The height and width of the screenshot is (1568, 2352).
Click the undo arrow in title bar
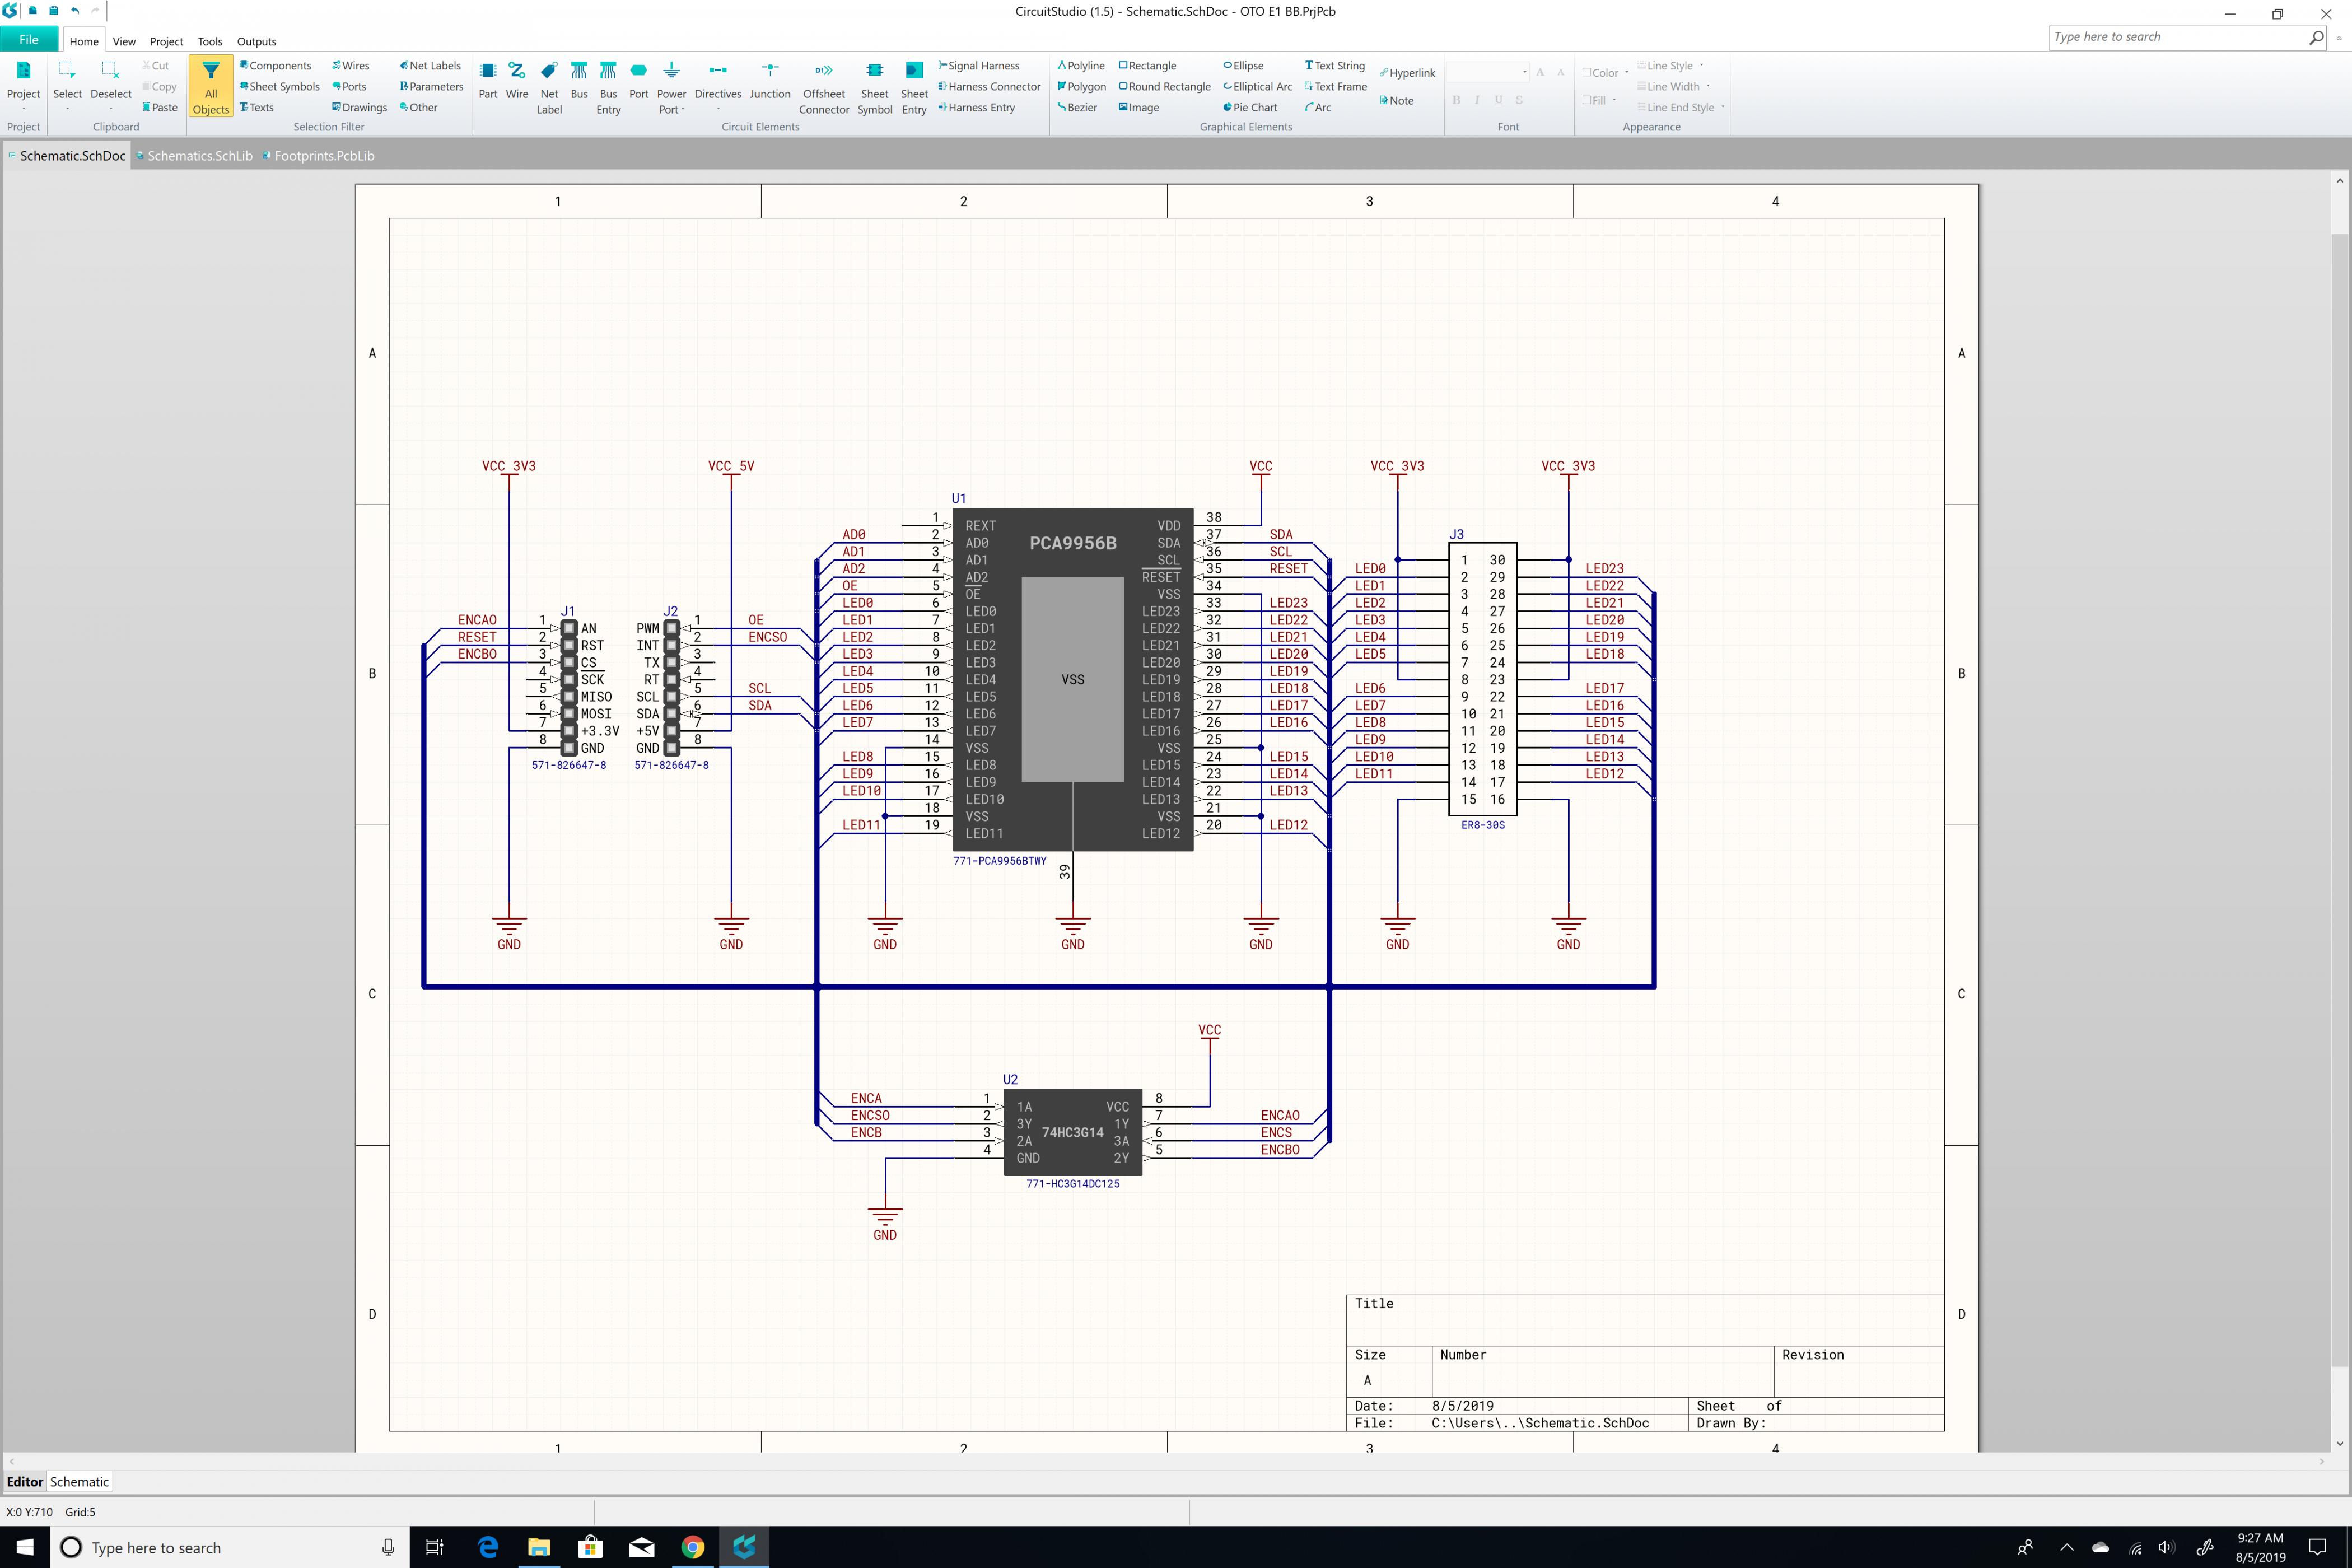(x=75, y=11)
